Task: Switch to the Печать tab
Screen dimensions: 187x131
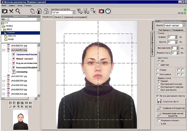Action: point(58,17)
